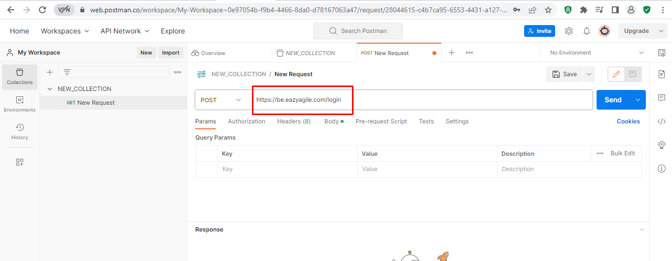Switch to the Authorization tab
The image size is (672, 261).
[247, 121]
